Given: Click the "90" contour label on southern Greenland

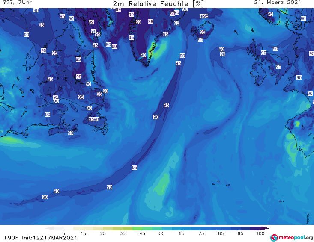Looking at the screenshot, I should tap(143, 55).
